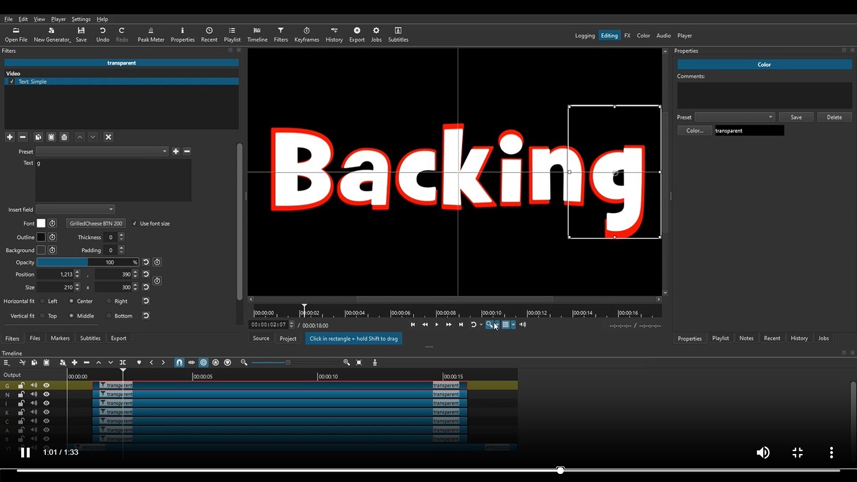Image resolution: width=857 pixels, height=482 pixels.
Task: Select the Left horizontal fit radio button
Action: [43, 301]
